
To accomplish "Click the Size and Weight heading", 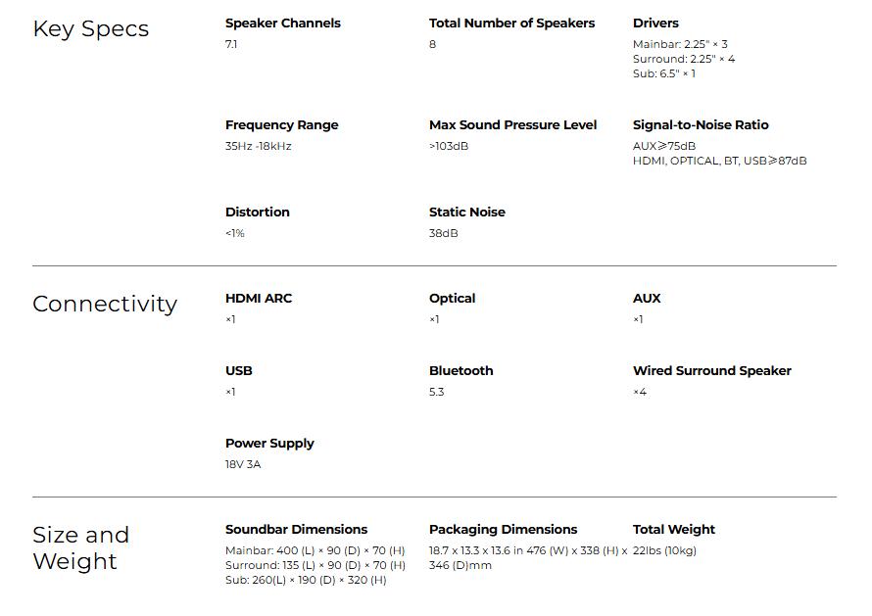I will 80,547.
